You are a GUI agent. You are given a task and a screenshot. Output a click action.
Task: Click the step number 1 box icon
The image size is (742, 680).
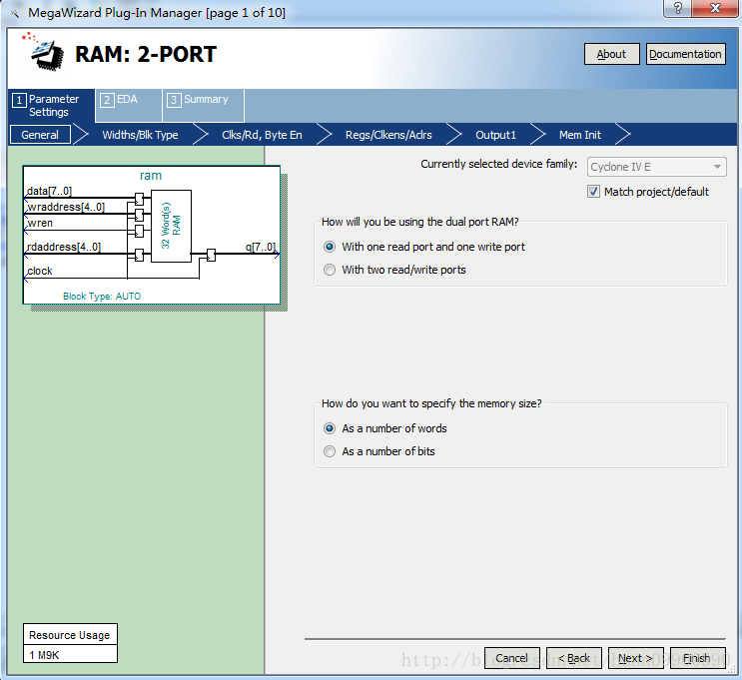tap(19, 100)
